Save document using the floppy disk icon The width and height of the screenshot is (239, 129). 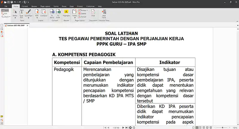(x=9, y=2)
